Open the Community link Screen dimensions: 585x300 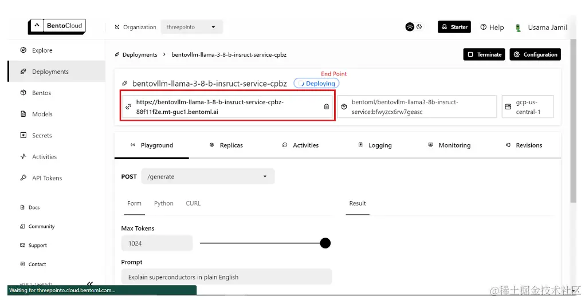[37, 226]
